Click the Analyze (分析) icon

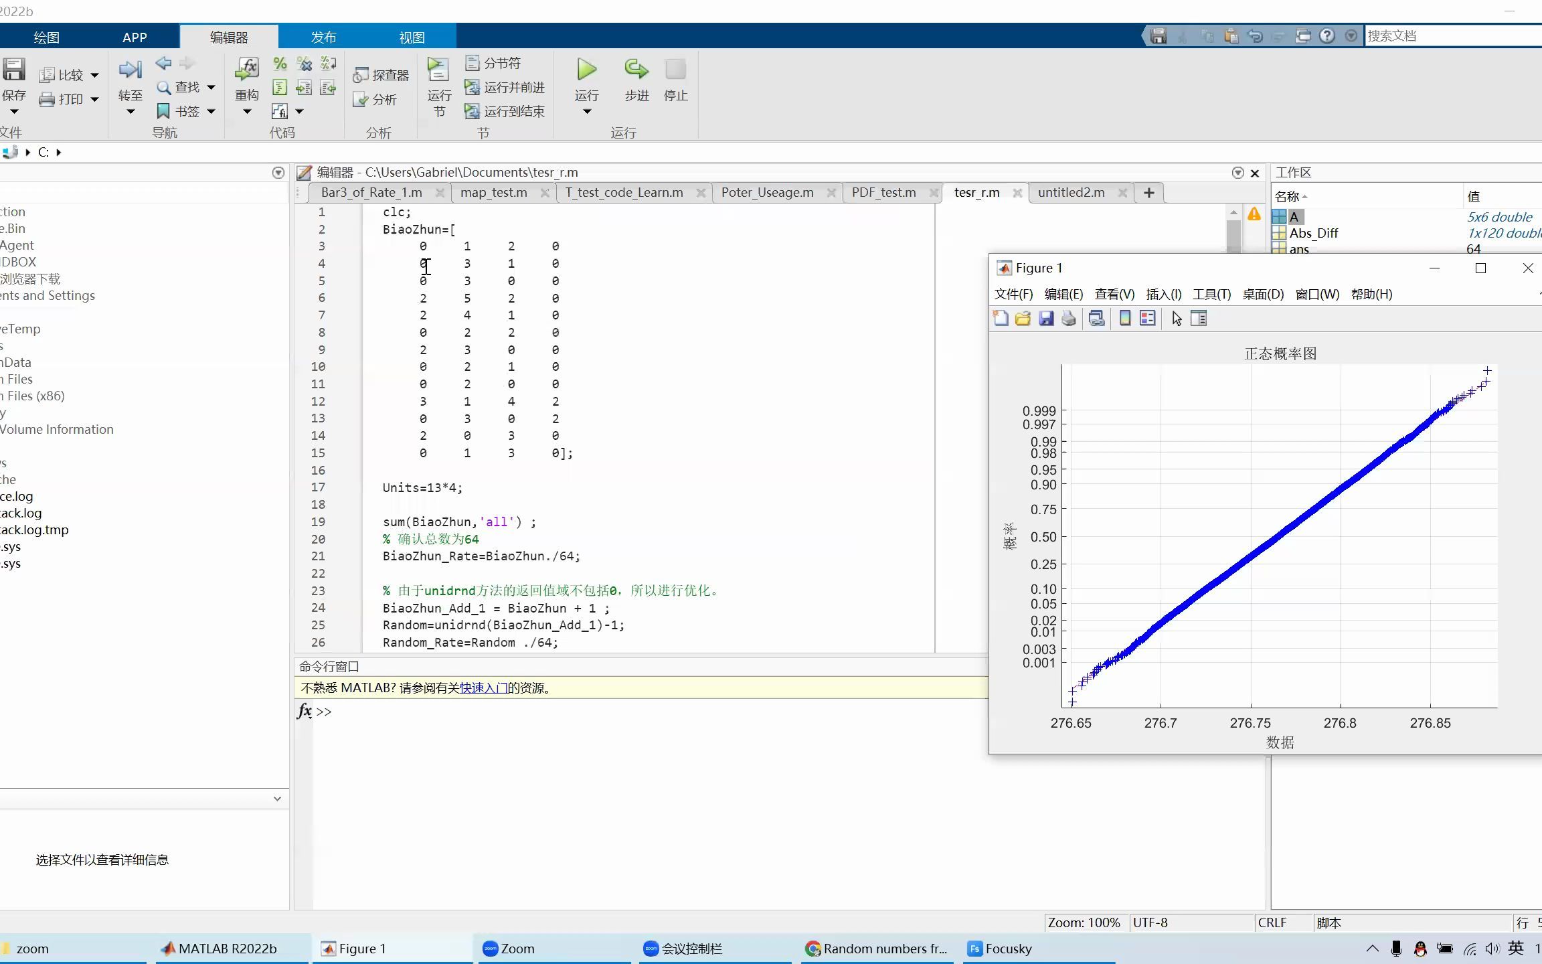(x=375, y=99)
